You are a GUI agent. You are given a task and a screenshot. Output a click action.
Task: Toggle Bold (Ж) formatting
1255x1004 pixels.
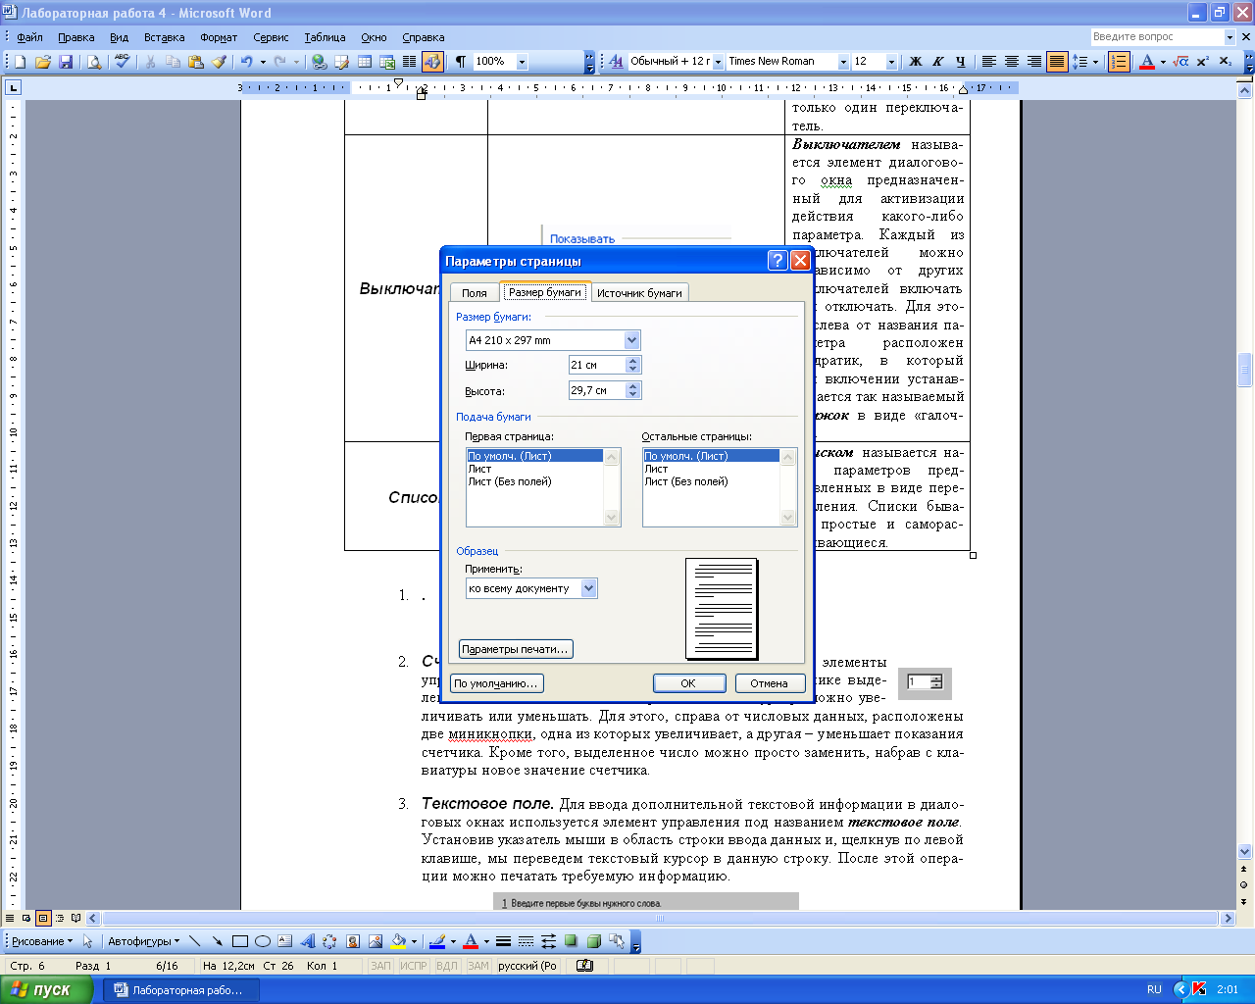tap(916, 62)
